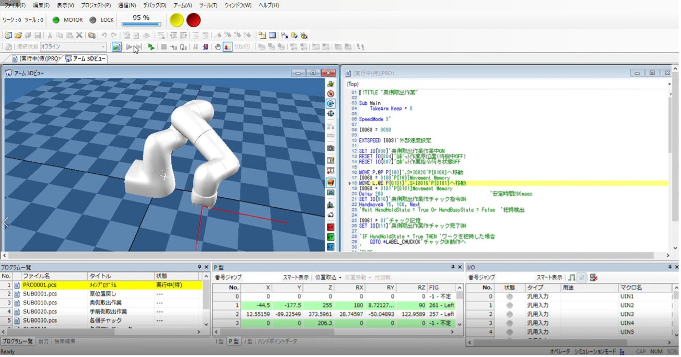Select SUB0010.pcs in the program list
The height and width of the screenshot is (357, 681).
pyautogui.click(x=40, y=303)
